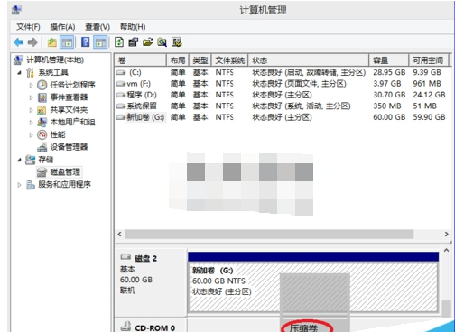This screenshot has width=455, height=332.
Task: Select the (C:) volume row
Action: (x=282, y=72)
